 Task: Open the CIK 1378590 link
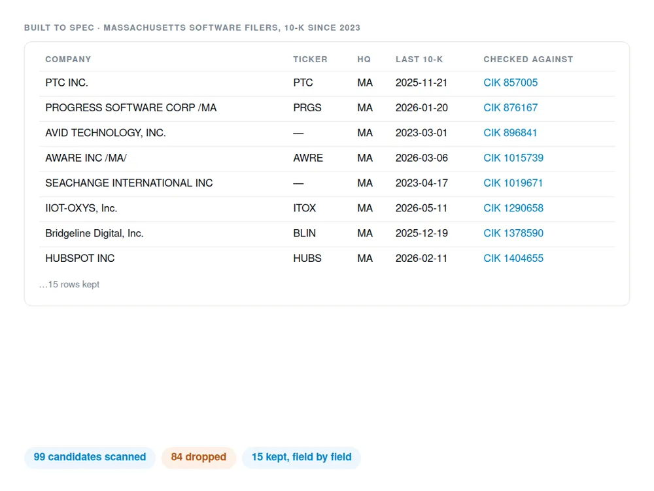(x=513, y=233)
